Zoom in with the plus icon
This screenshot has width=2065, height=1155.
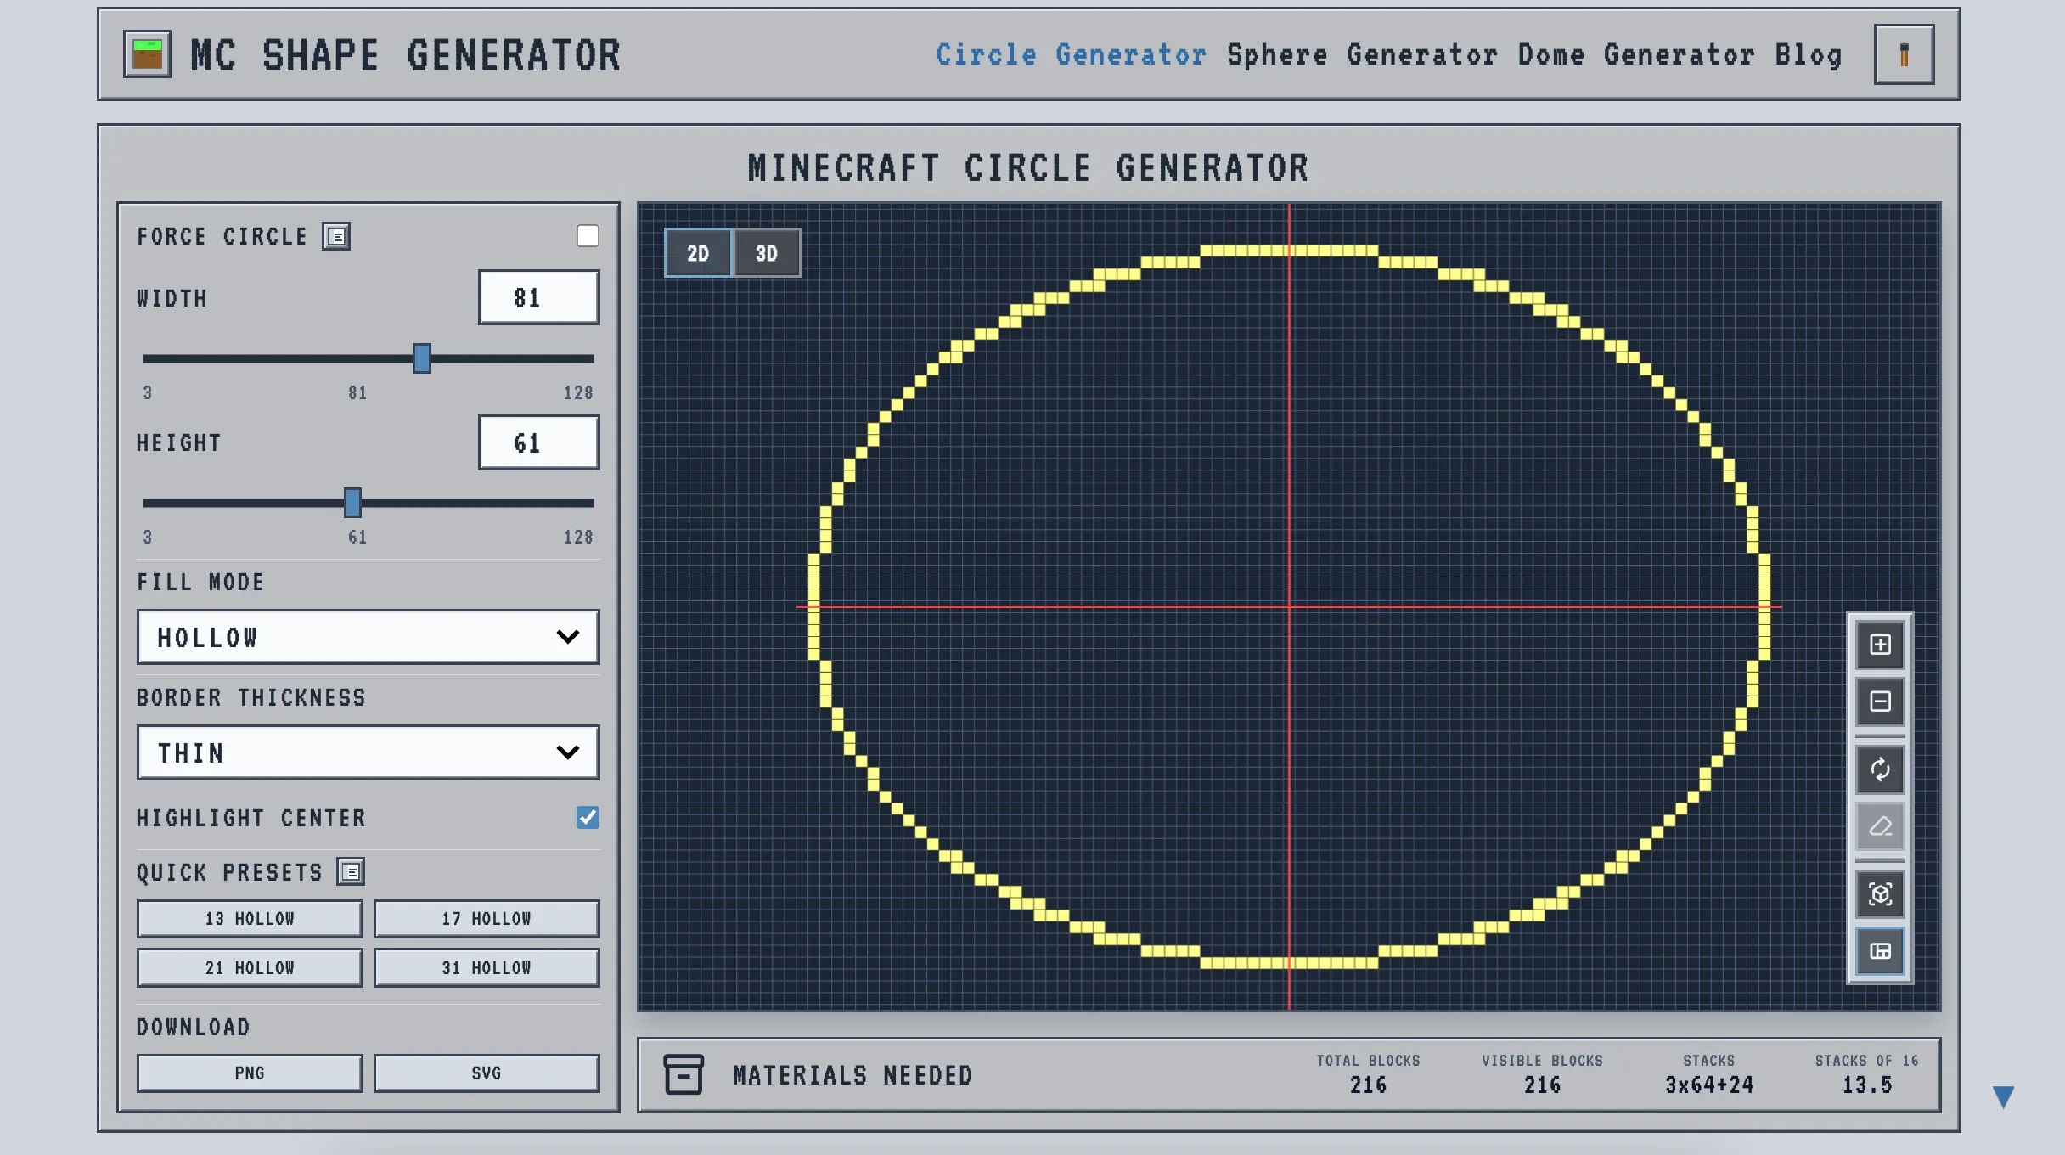pyautogui.click(x=1880, y=645)
